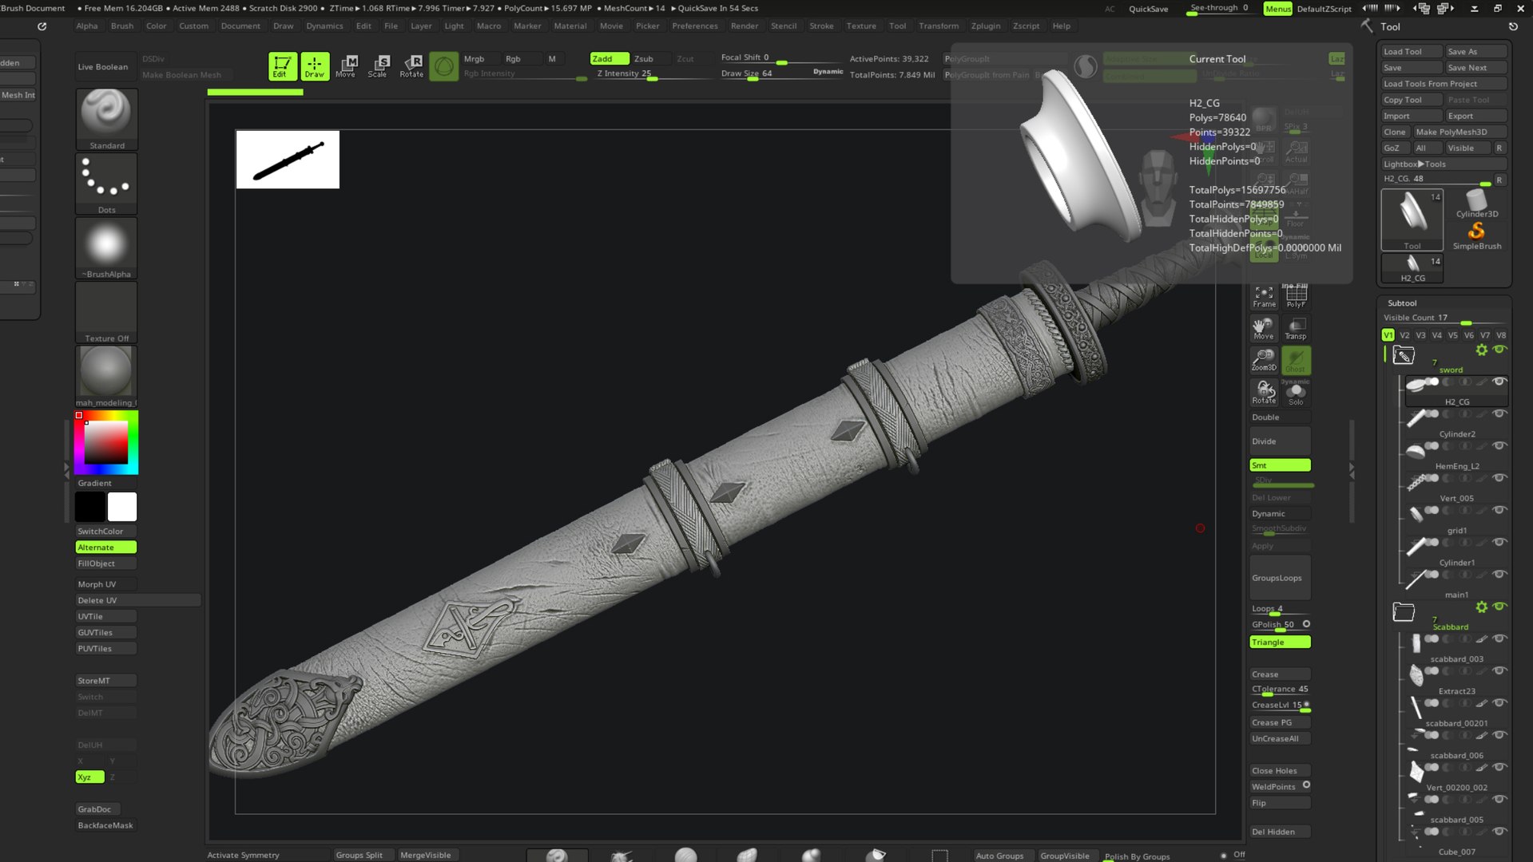Click the Move hand navigation icon

pos(1264,328)
